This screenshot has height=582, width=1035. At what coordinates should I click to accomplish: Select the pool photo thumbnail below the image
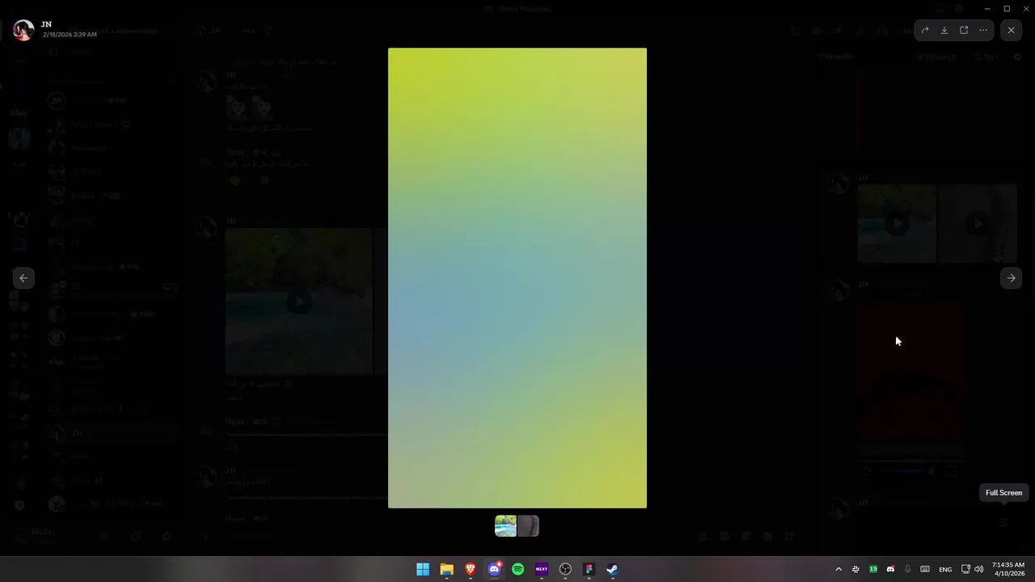click(505, 526)
